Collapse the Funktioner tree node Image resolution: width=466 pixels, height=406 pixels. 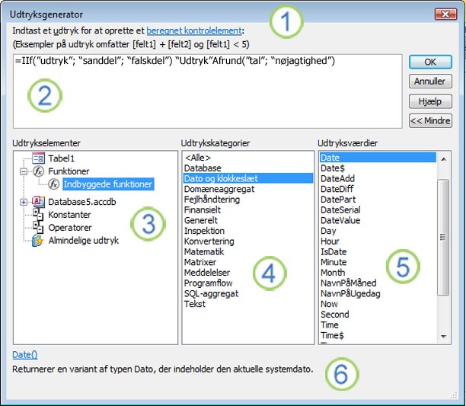(x=24, y=171)
